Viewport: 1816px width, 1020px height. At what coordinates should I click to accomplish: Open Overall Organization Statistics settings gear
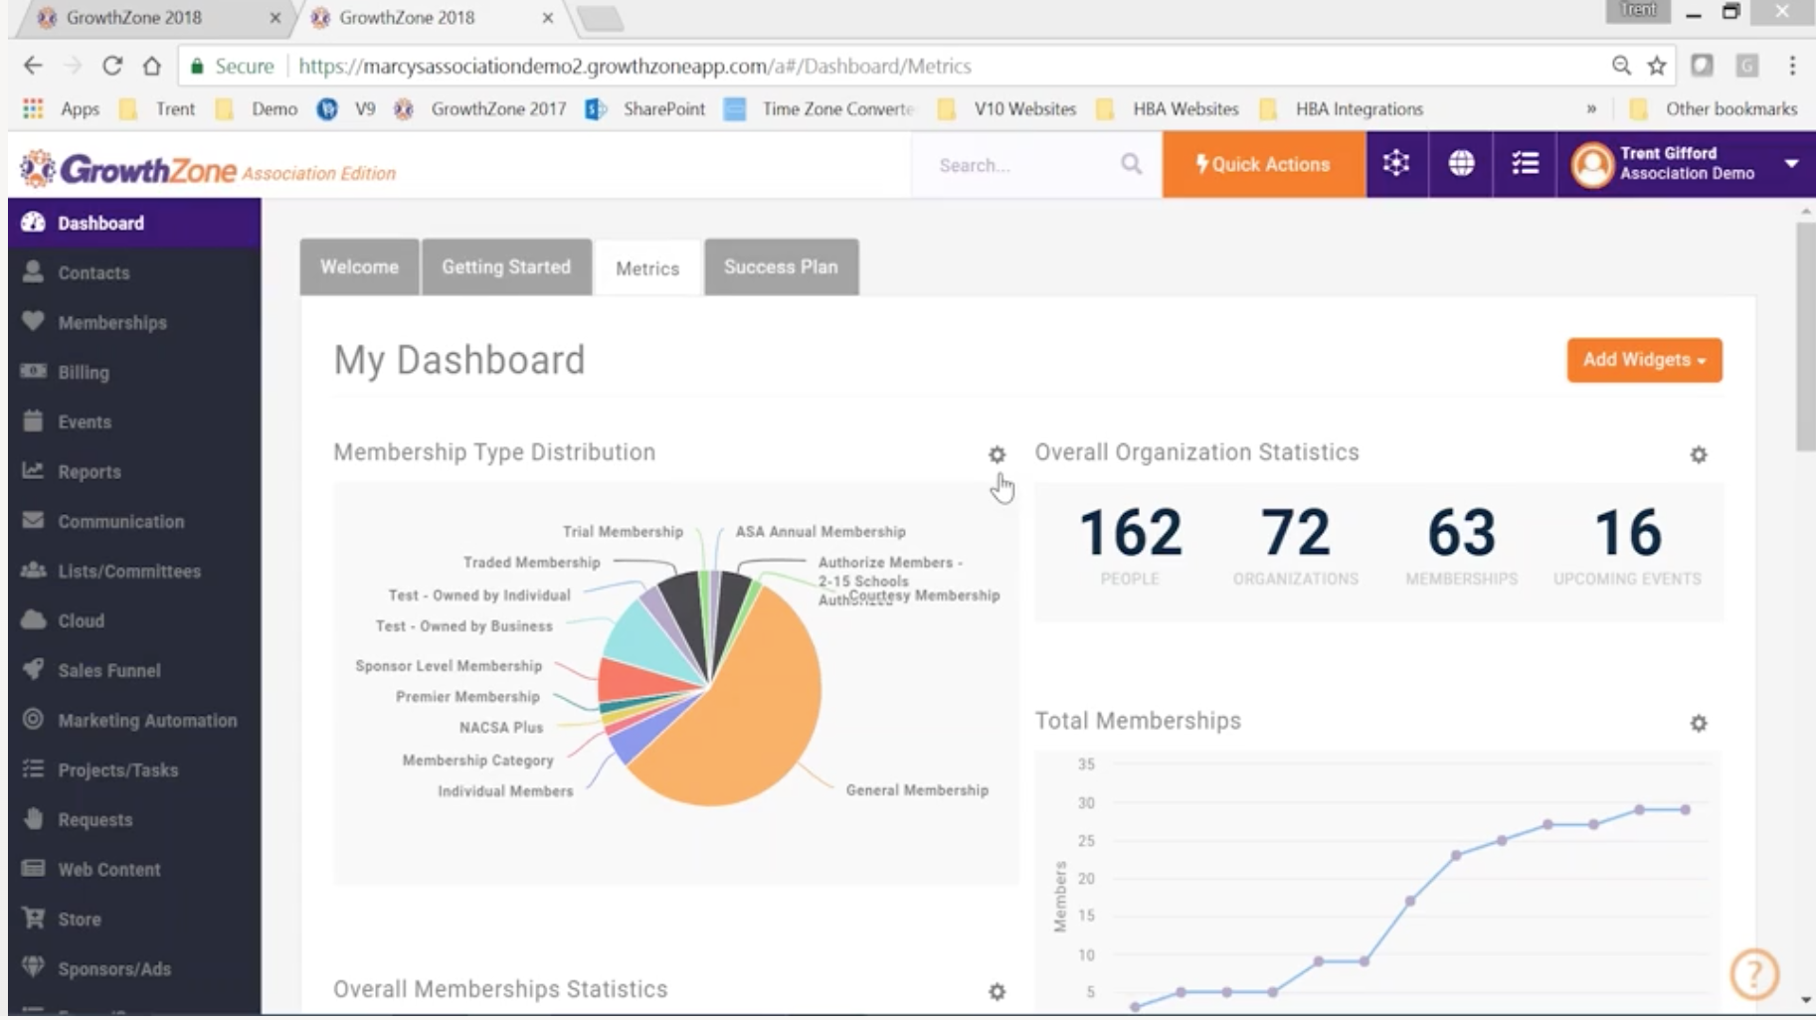(x=1699, y=454)
